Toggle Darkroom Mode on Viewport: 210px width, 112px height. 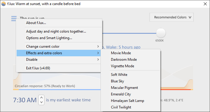(131, 60)
